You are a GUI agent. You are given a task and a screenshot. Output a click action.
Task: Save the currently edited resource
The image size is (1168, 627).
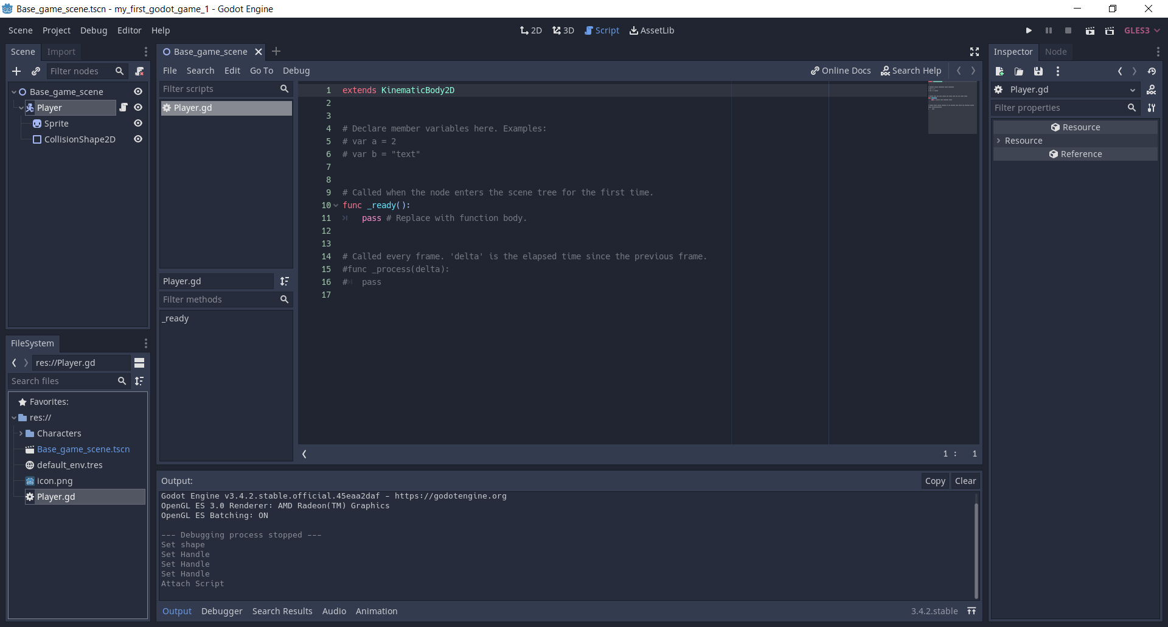(x=1038, y=71)
